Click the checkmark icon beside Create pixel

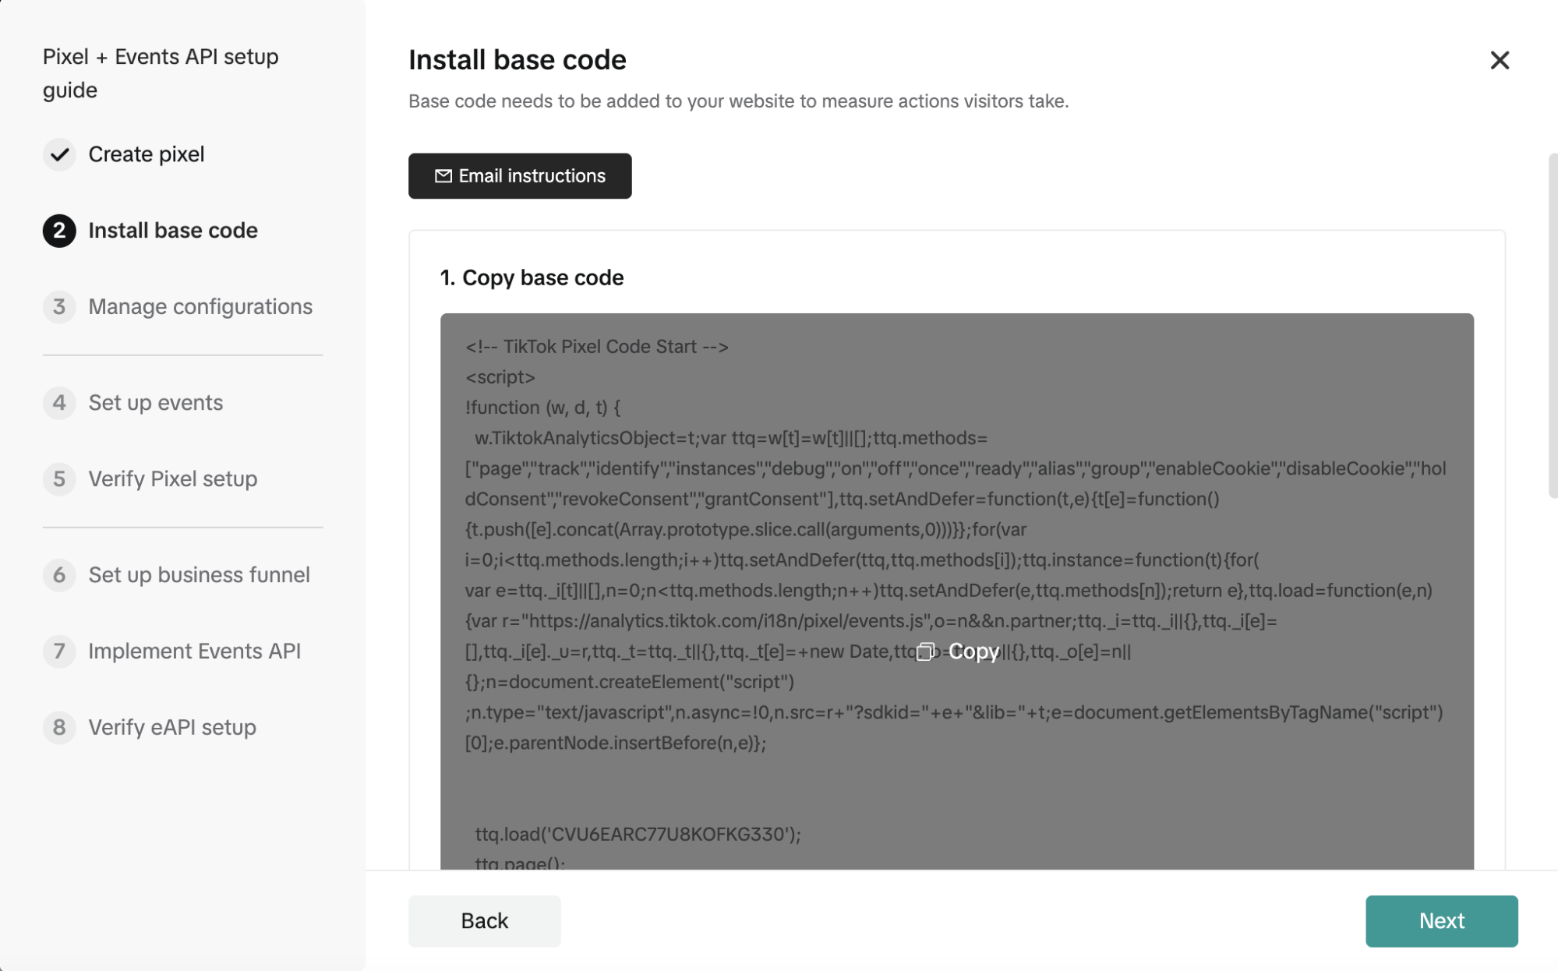tap(59, 154)
